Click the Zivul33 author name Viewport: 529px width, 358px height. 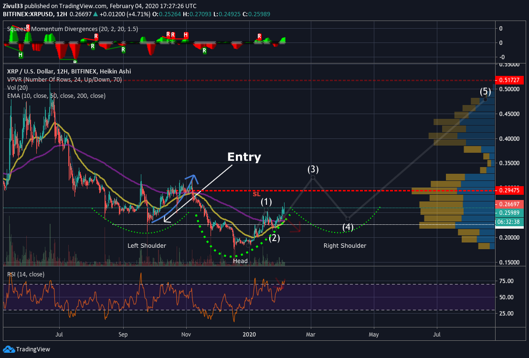(13, 6)
